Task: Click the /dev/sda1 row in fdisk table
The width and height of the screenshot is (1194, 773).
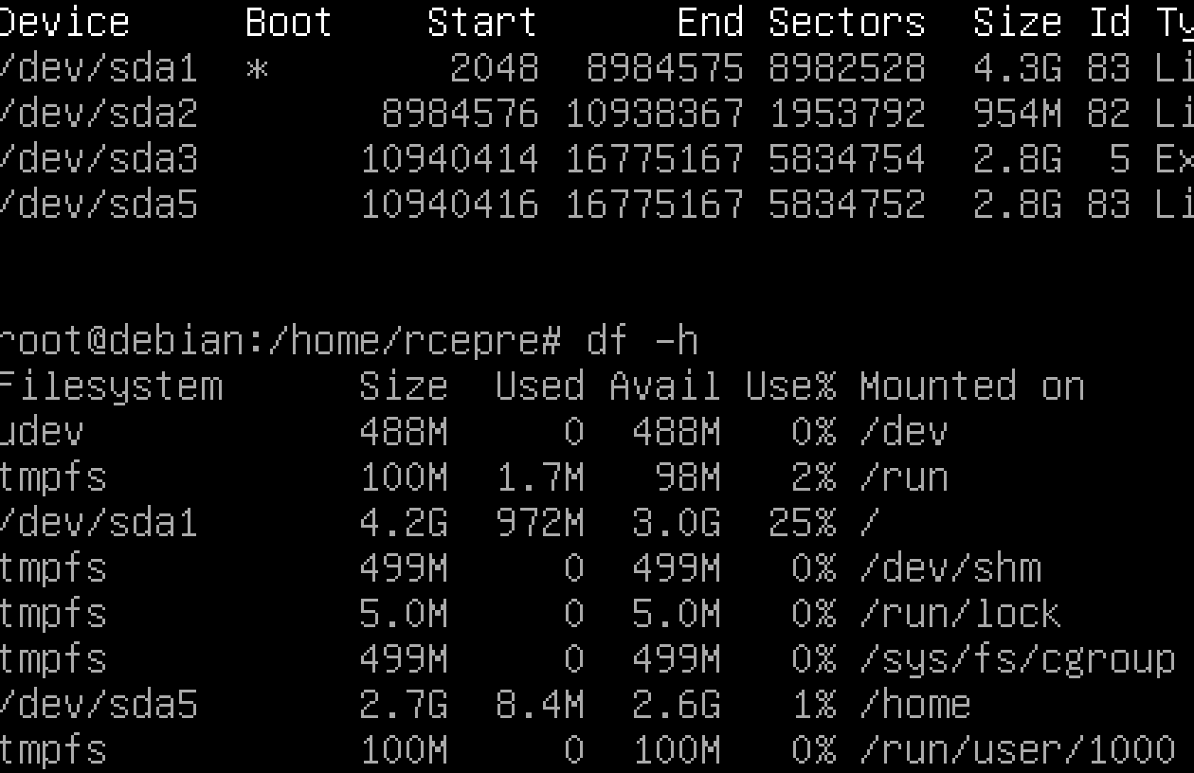Action: click(98, 68)
